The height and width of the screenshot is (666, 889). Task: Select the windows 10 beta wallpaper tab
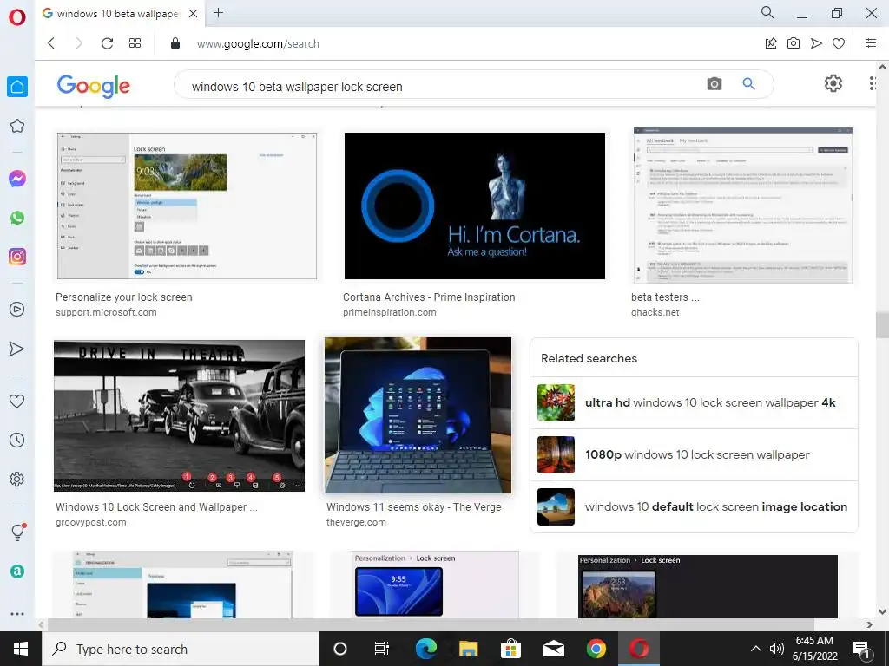(x=117, y=14)
